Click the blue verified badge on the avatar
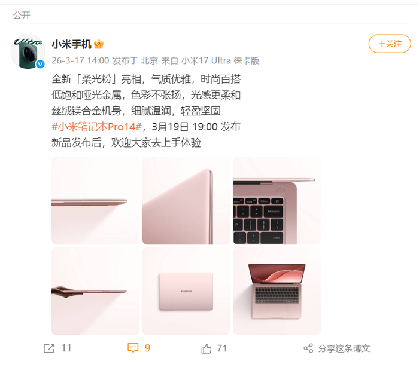419x367 pixels. [x=40, y=64]
